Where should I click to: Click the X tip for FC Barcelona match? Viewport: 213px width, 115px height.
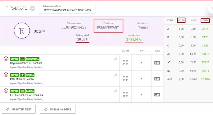coord(141,94)
